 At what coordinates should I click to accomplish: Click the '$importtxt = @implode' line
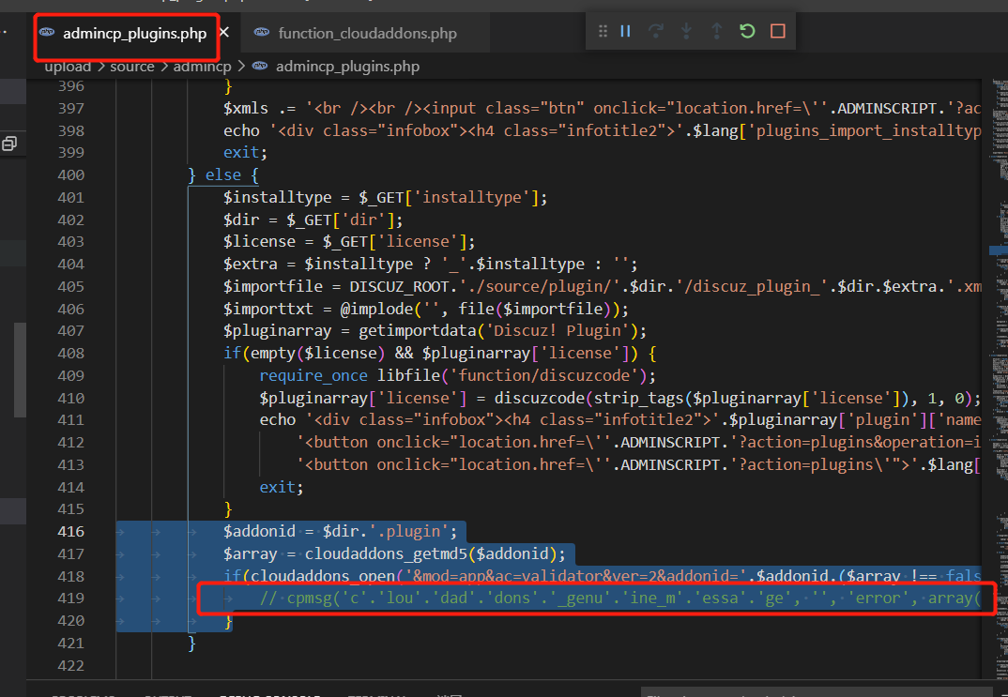(x=425, y=309)
